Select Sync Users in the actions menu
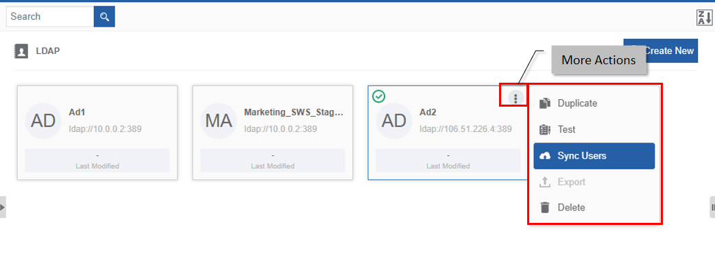The image size is (715, 255). 594,156
